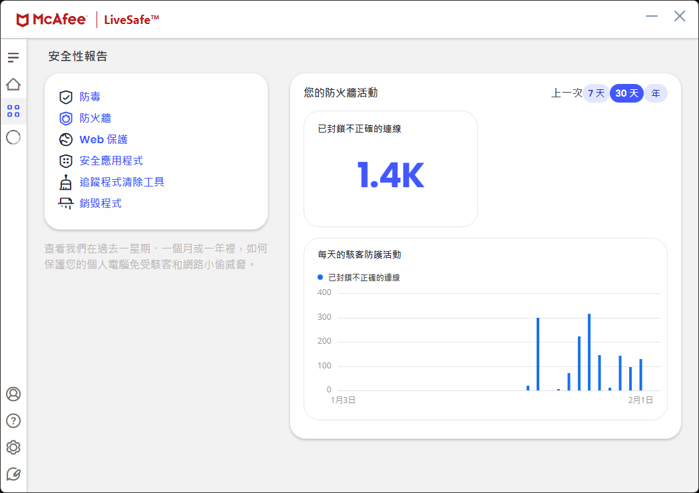Select the 7天 time filter
Viewport: 699px width, 493px height.
[x=596, y=93]
